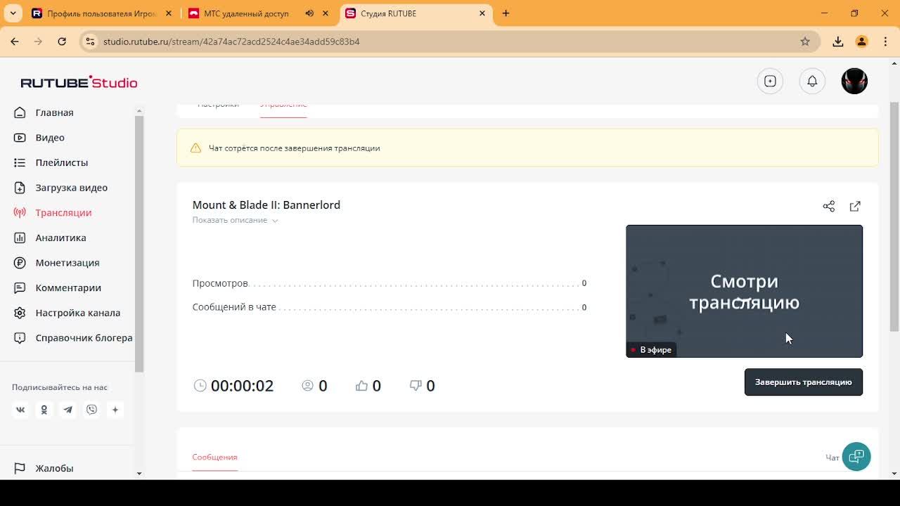Mute audio on the МТС tab

tap(310, 13)
